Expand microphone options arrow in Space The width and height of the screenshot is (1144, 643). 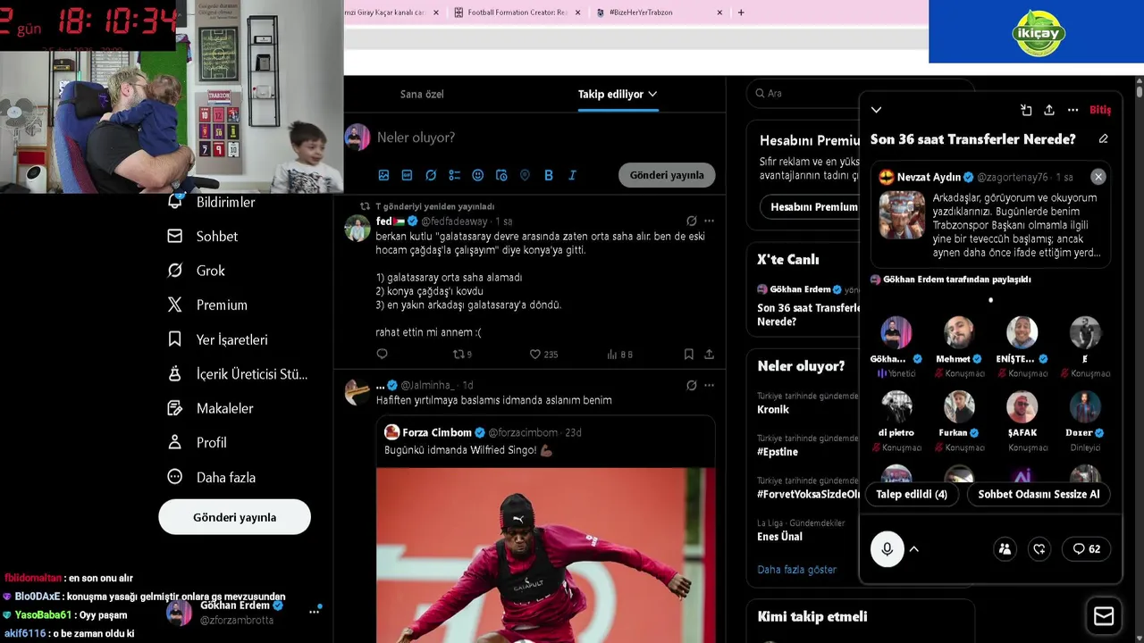click(x=914, y=549)
